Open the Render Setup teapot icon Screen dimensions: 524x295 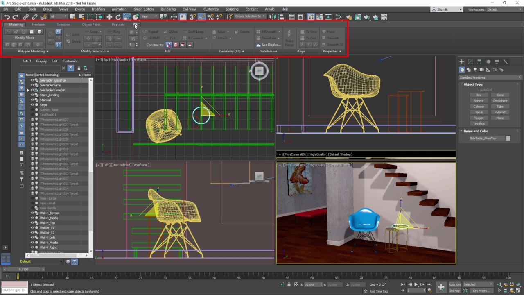coord(348,17)
